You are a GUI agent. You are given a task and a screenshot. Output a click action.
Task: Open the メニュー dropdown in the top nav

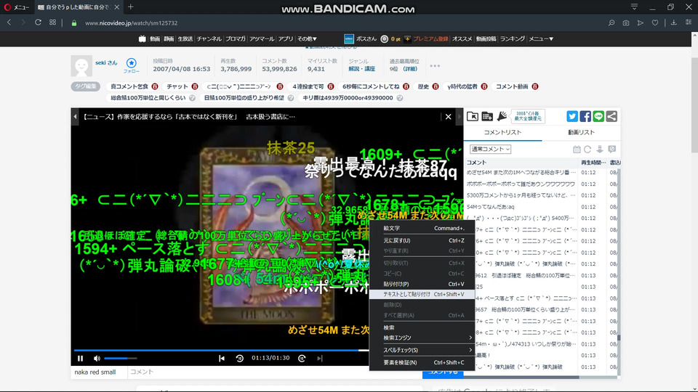(541, 38)
